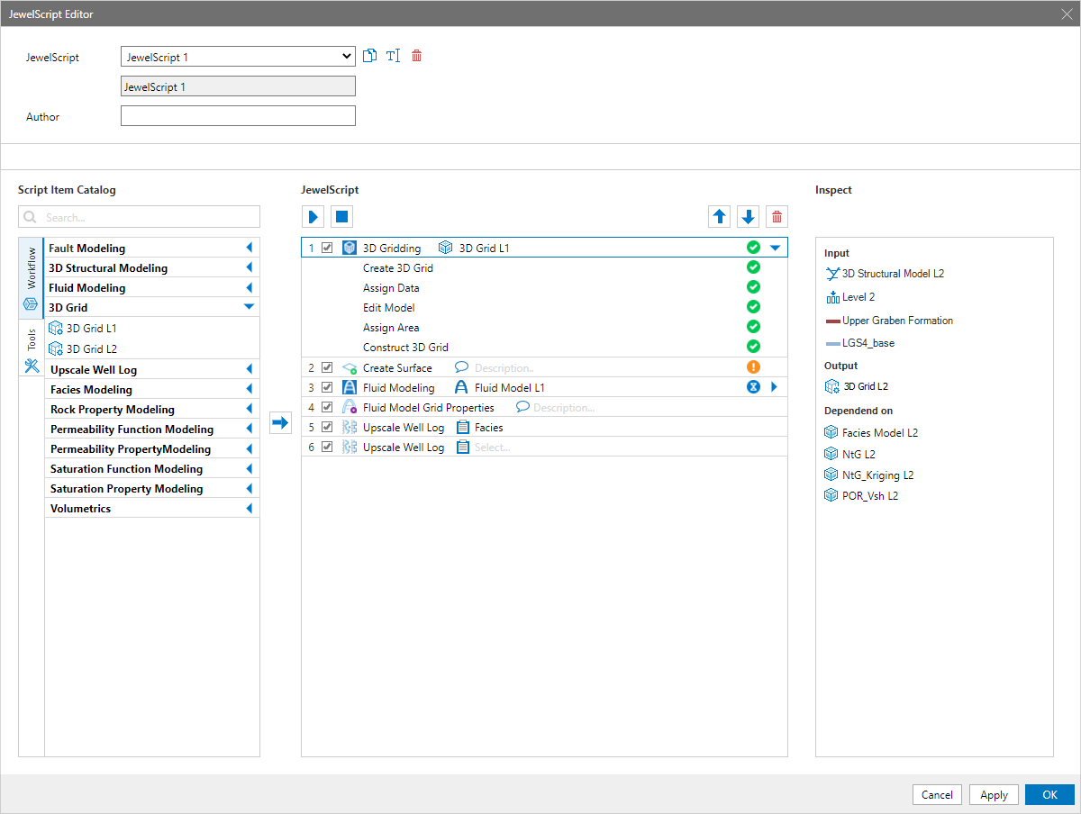Click the Apply button

click(995, 794)
